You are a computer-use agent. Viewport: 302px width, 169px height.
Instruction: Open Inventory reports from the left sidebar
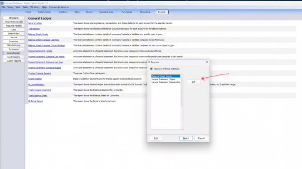[x=14, y=41]
